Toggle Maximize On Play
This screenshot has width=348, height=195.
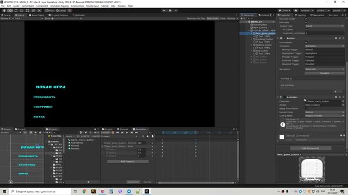point(196,18)
